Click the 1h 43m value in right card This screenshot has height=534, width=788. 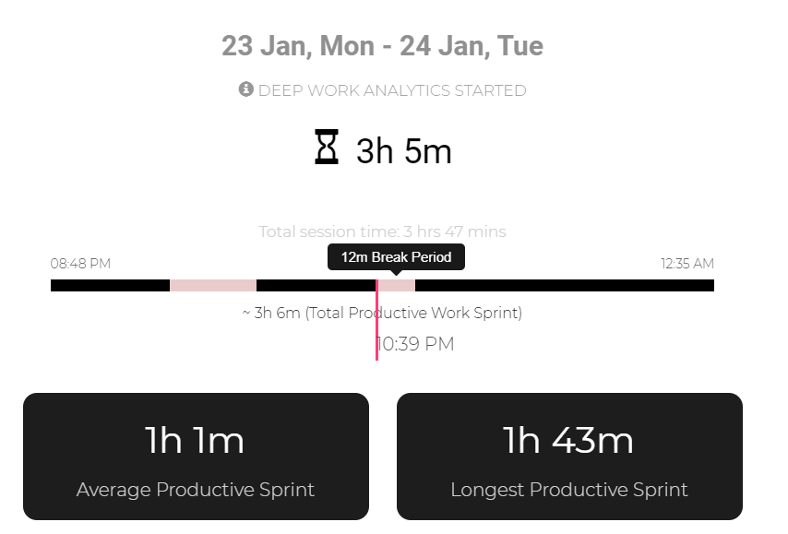click(568, 441)
